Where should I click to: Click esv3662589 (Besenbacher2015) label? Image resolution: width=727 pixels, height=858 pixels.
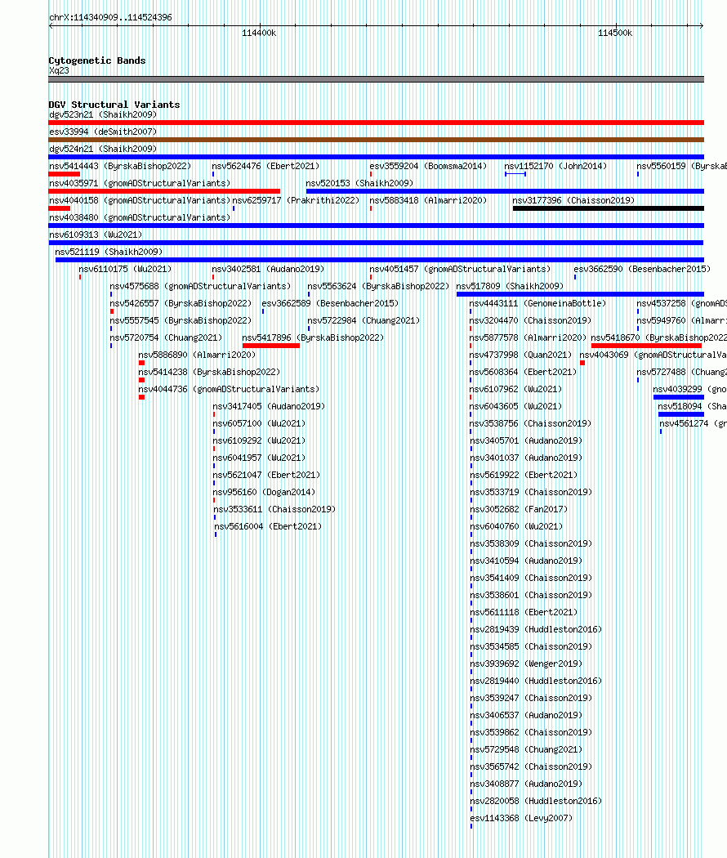(330, 303)
